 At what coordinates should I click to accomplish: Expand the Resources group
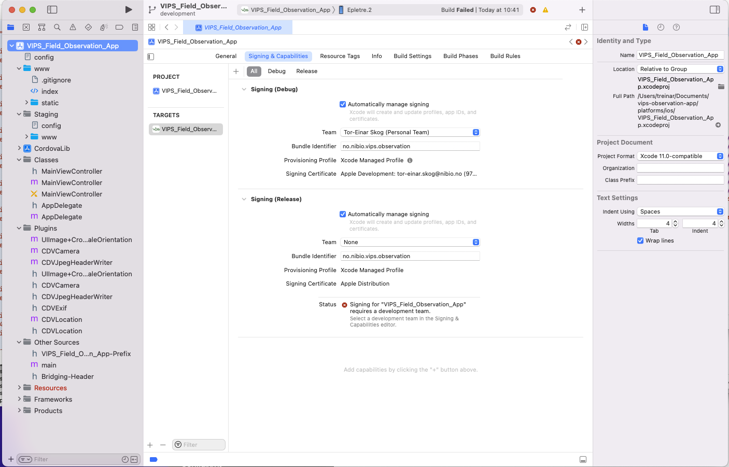click(19, 388)
